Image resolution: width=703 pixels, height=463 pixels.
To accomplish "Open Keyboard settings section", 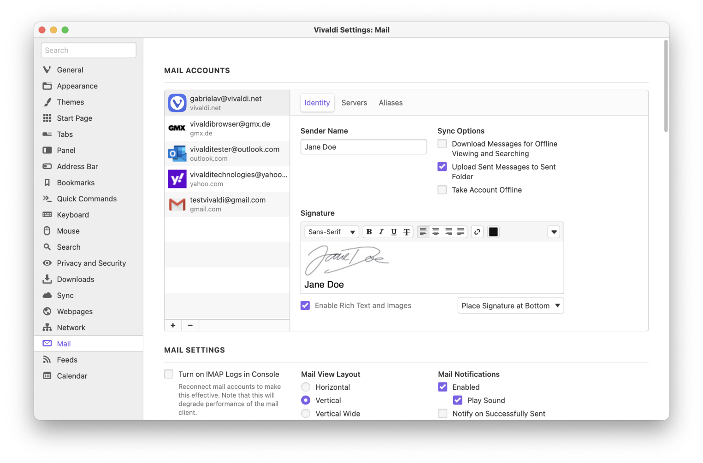I will [x=89, y=215].
